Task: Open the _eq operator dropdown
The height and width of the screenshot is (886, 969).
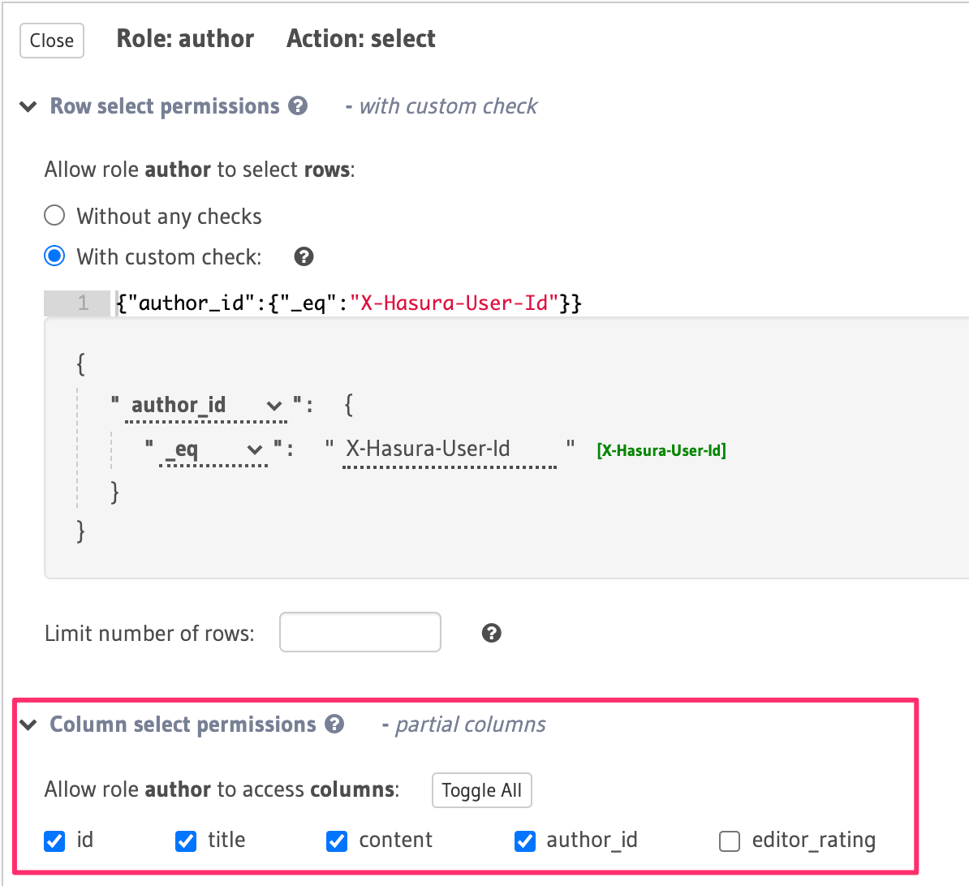Action: pos(213,449)
